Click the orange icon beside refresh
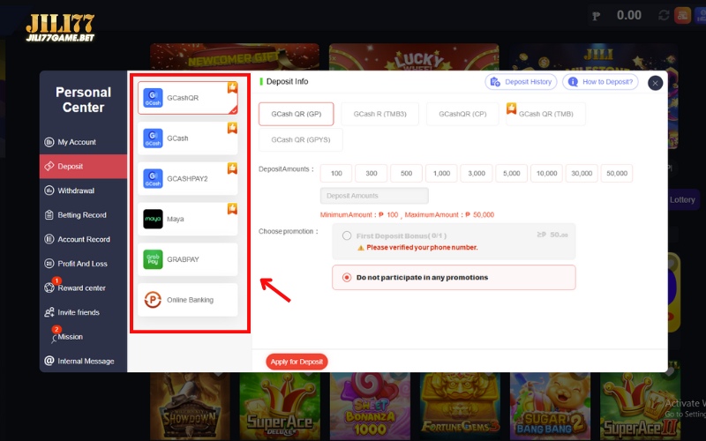The image size is (706, 441). tap(682, 15)
